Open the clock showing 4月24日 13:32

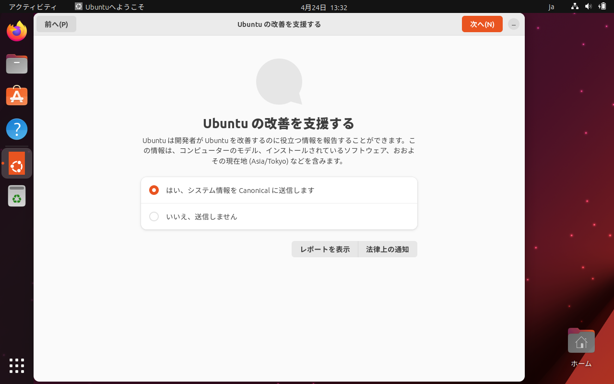click(x=324, y=7)
